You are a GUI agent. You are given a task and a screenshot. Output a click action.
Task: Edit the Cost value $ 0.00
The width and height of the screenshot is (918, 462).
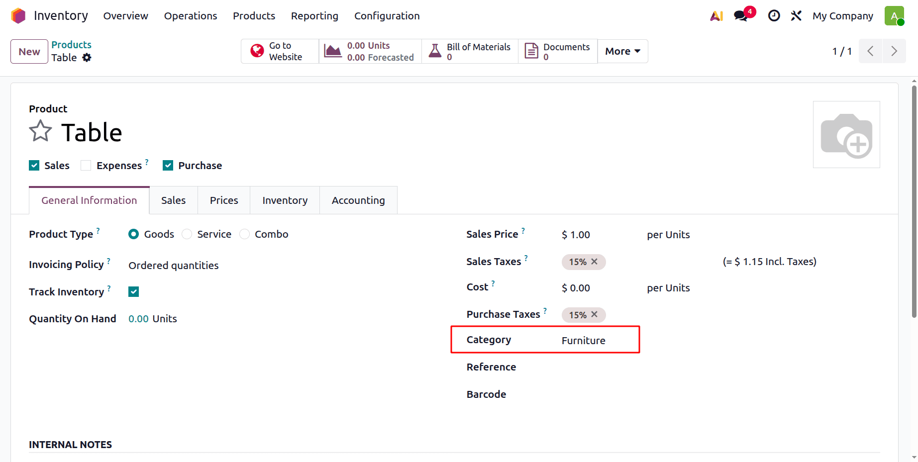tap(576, 288)
